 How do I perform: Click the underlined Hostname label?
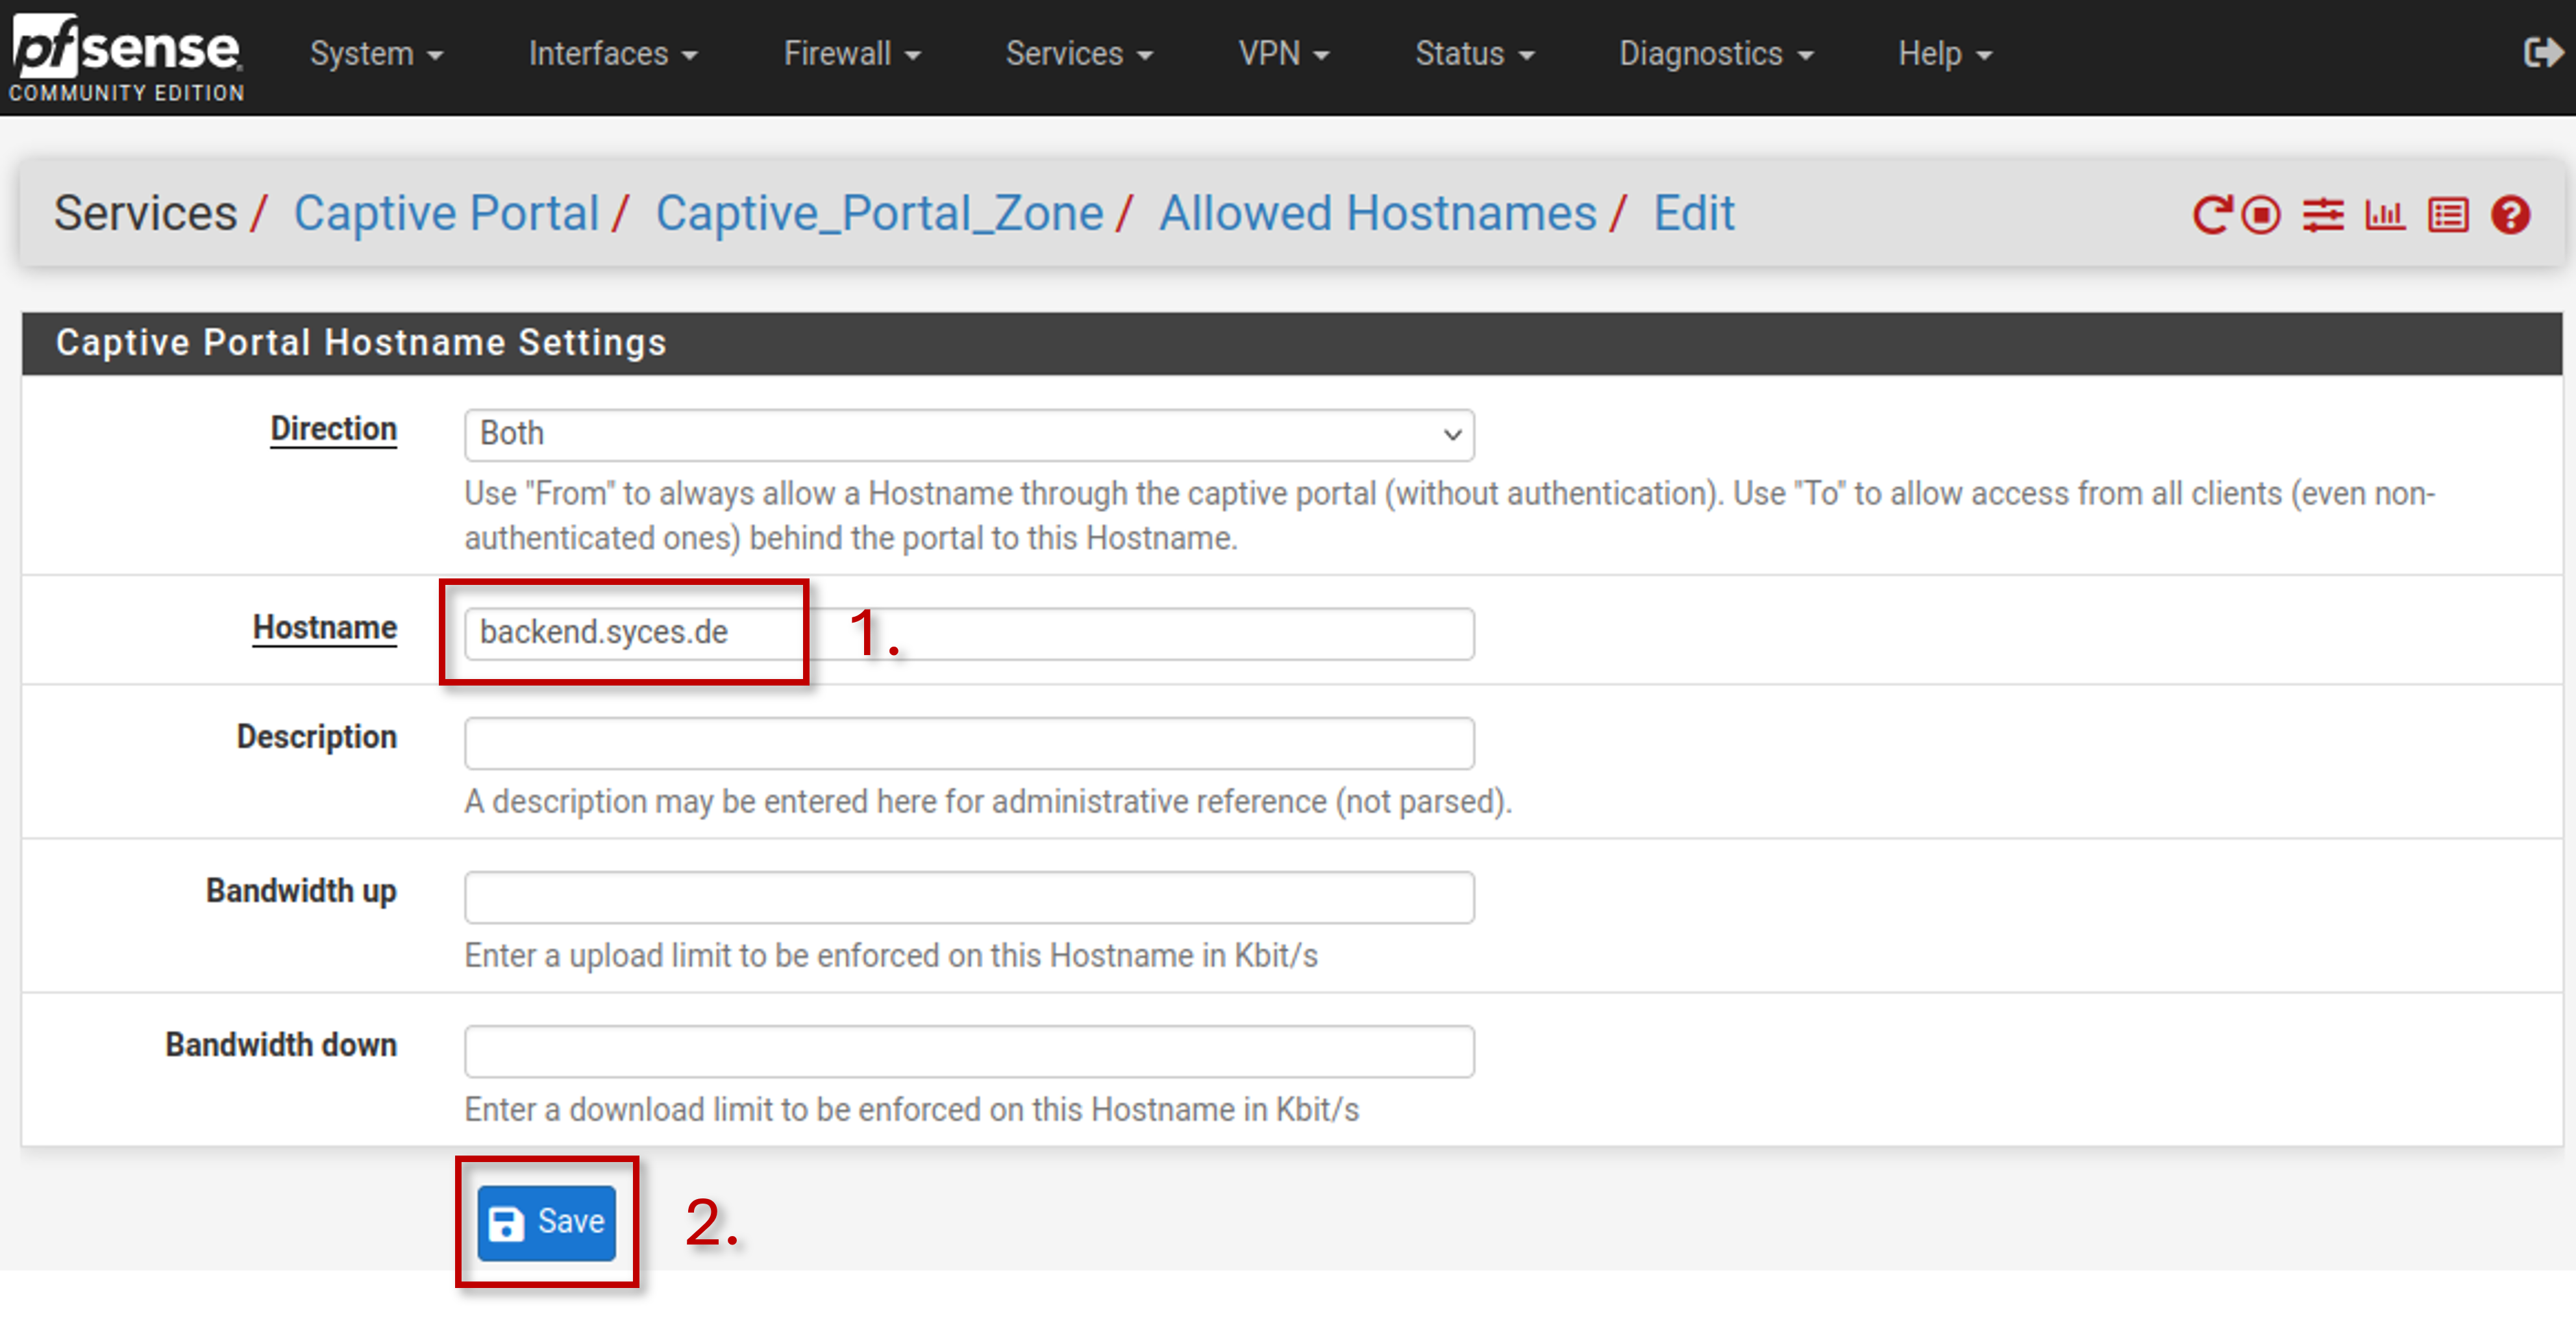pos(324,628)
